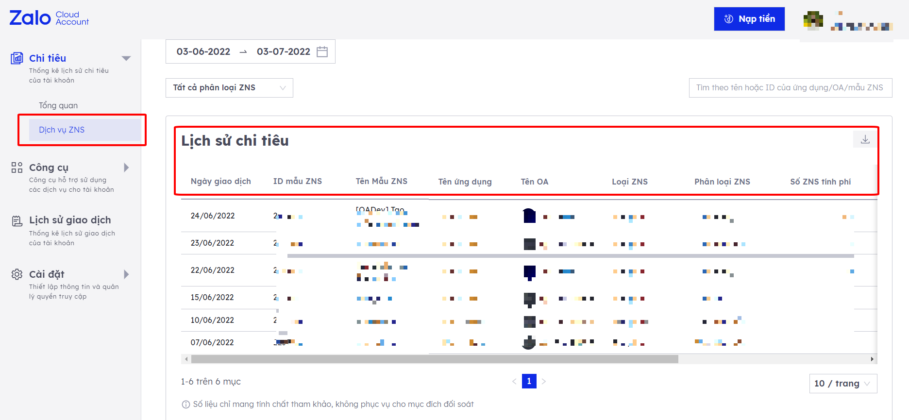The width and height of the screenshot is (909, 420).
Task: Select the 23/06/2022 transaction row
Action: pos(529,243)
